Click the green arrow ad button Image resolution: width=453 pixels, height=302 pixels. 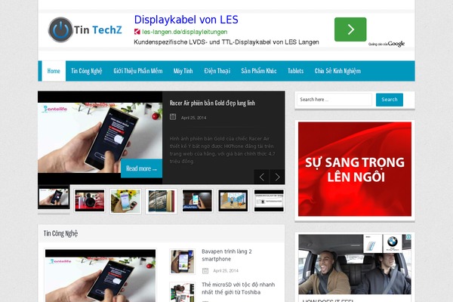click(x=350, y=29)
